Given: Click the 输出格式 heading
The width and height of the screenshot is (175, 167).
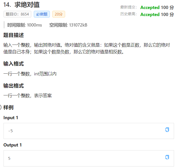Looking at the screenshot, I should pos(14,86).
